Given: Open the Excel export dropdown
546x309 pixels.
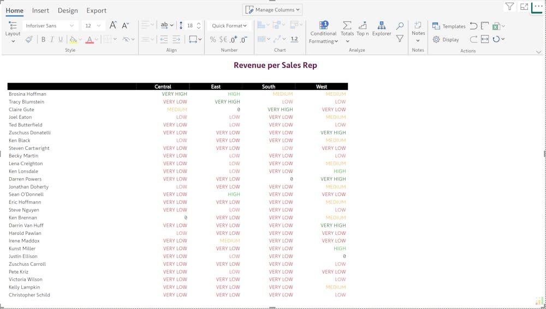Looking at the screenshot, I should 498,26.
